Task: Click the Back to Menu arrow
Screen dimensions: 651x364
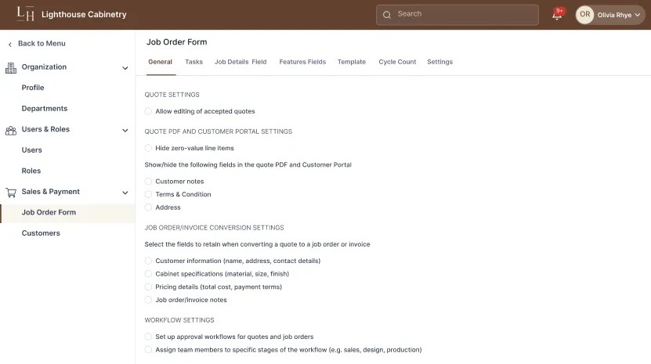Action: click(10, 44)
